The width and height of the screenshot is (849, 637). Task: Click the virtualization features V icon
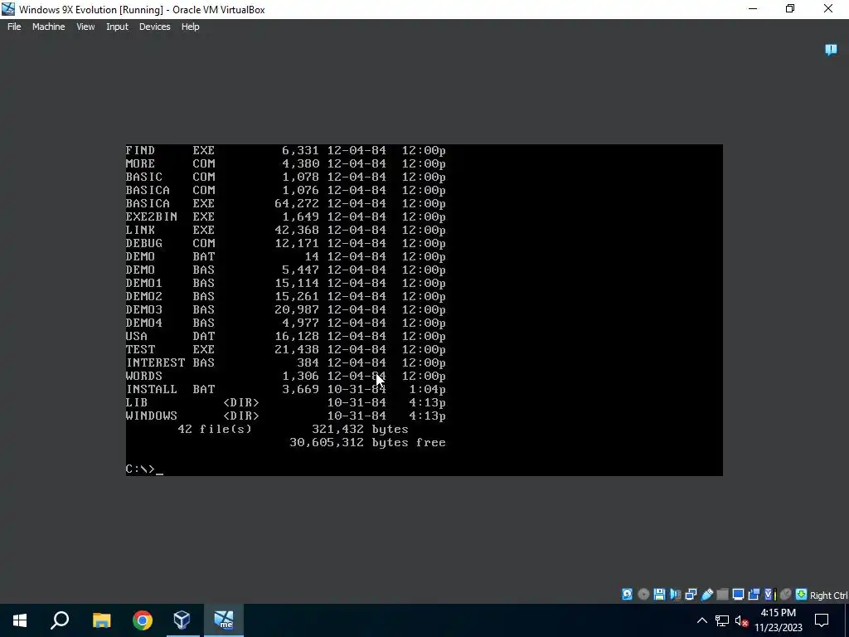pos(769,594)
